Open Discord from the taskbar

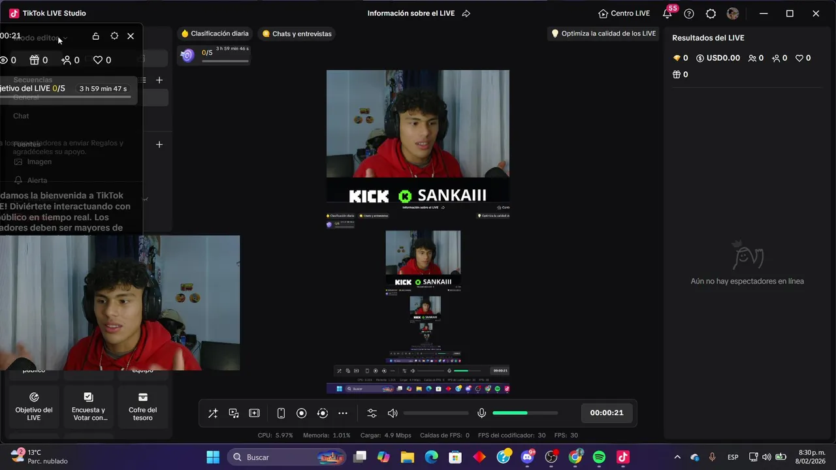point(527,457)
